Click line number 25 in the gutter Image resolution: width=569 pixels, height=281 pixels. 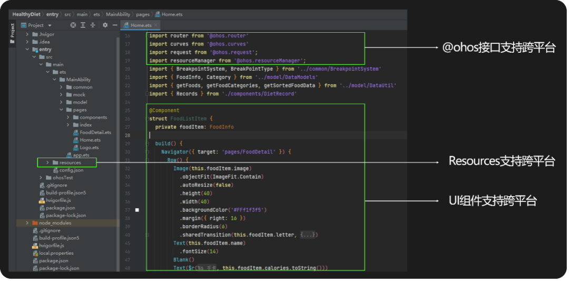[127, 110]
